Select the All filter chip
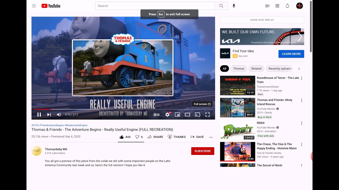Viewport: 339px width, 190px height. (x=224, y=69)
